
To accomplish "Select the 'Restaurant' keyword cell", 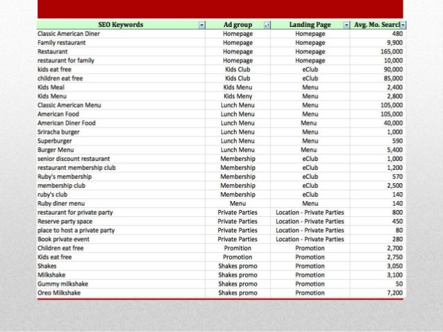I will [121, 51].
